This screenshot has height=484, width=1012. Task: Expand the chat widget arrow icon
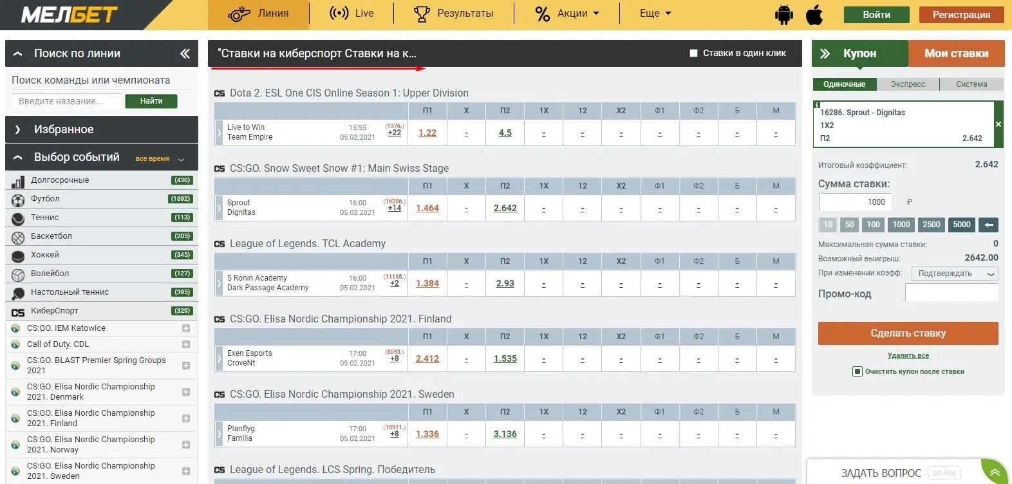[994, 472]
